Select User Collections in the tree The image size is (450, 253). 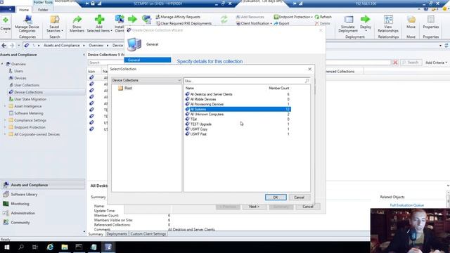[x=27, y=85]
